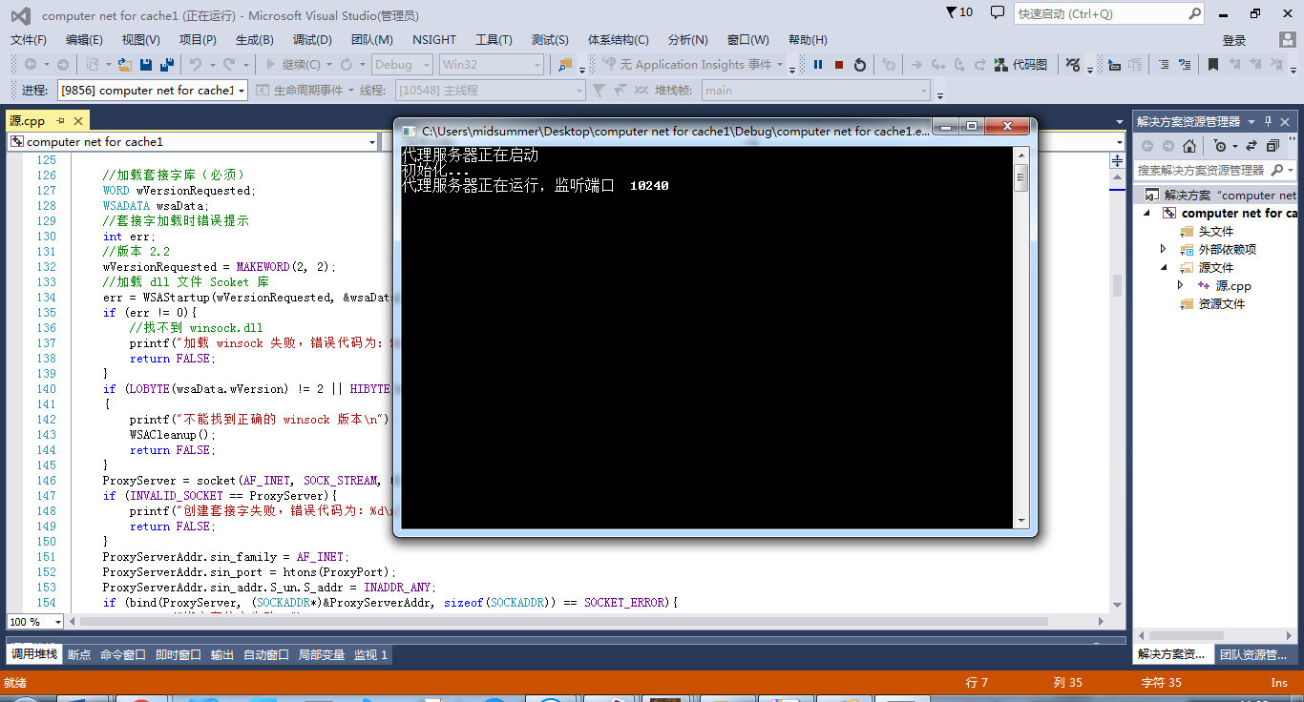Image resolution: width=1304 pixels, height=702 pixels.
Task: Click the Solution Explorer search magnifier icon
Action: pos(1276,170)
